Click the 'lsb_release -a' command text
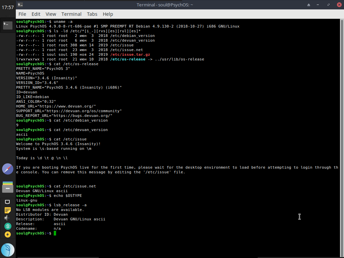Image resolution: width=344 pixels, height=258 pixels. 70,205
